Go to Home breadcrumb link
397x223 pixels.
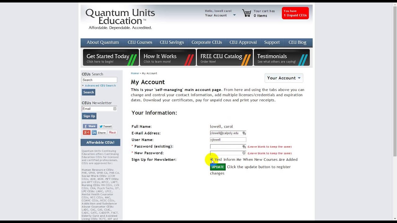(x=135, y=73)
